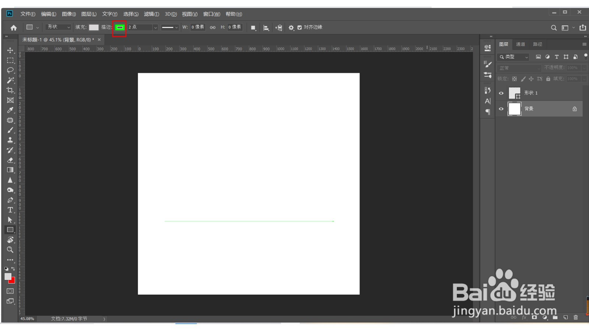589x331 pixels.
Task: Open the 正常 blend mode dropdown
Action: 519,68
